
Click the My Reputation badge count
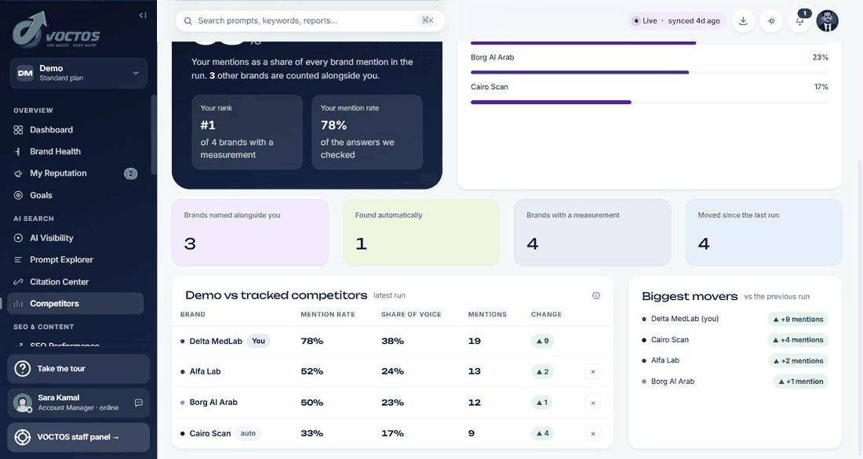[130, 174]
